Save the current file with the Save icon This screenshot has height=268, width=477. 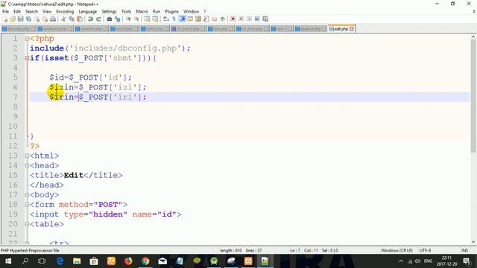click(21, 19)
